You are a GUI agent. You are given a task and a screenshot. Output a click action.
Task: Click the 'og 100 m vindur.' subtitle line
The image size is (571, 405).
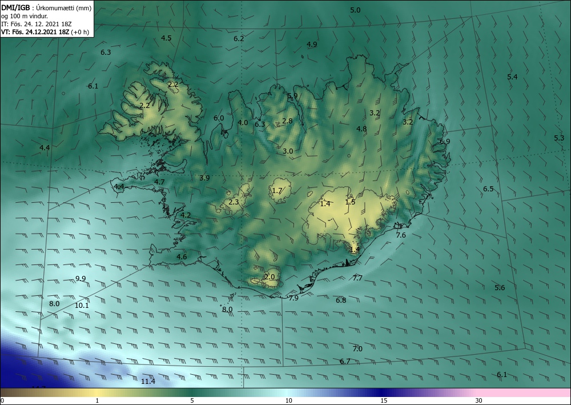coord(25,16)
